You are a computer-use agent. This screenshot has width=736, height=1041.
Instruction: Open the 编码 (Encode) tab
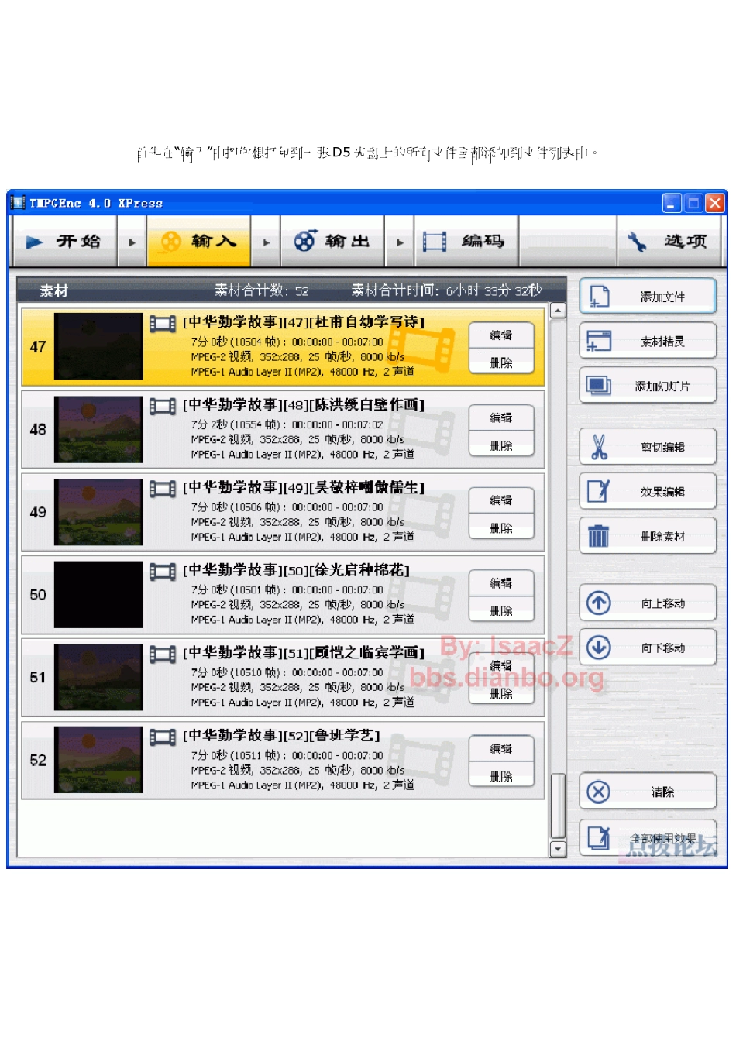tap(466, 242)
